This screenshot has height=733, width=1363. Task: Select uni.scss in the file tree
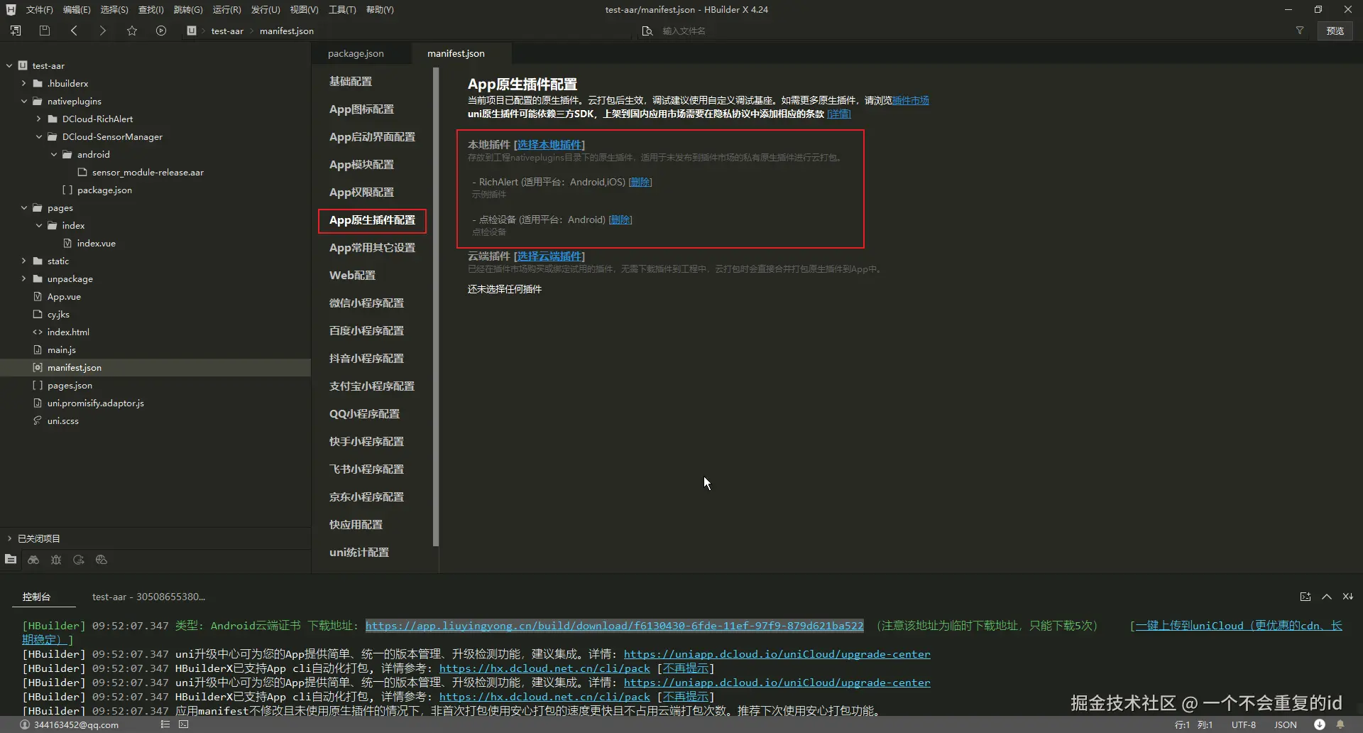tap(63, 420)
